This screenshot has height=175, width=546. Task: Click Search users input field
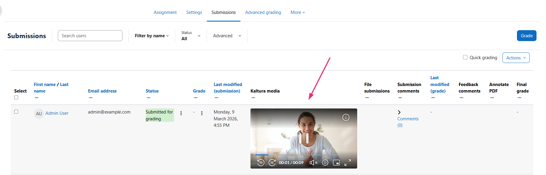pyautogui.click(x=90, y=36)
